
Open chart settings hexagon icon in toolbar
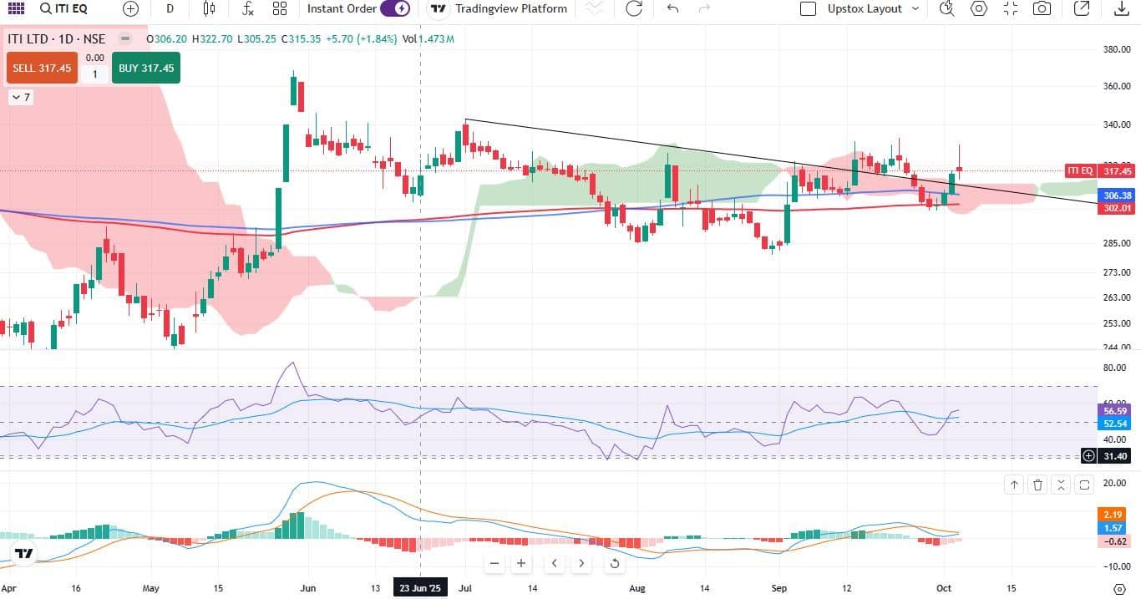(x=978, y=9)
